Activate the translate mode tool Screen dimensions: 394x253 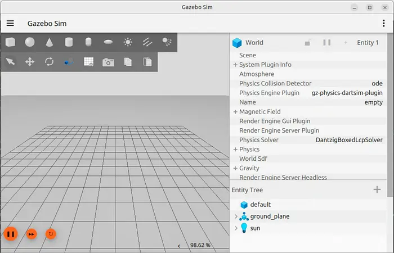pos(30,61)
